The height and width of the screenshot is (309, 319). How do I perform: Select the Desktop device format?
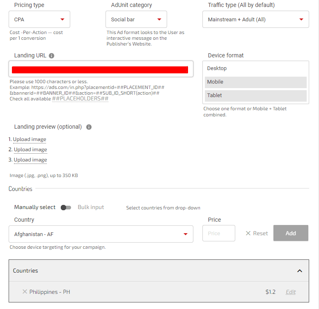point(255,68)
